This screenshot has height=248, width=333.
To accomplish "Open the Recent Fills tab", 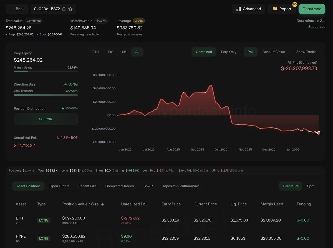I will point(87,186).
